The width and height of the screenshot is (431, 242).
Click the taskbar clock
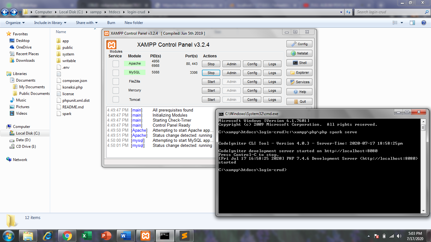[x=415, y=236]
